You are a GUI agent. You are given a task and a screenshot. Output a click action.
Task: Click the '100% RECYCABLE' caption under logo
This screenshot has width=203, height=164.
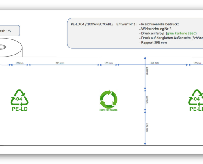(x=108, y=110)
